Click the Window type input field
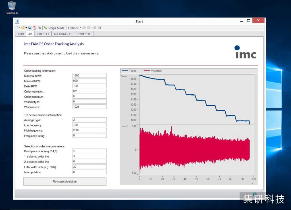Image resolution: width=291 pixels, height=210 pixels. click(89, 101)
